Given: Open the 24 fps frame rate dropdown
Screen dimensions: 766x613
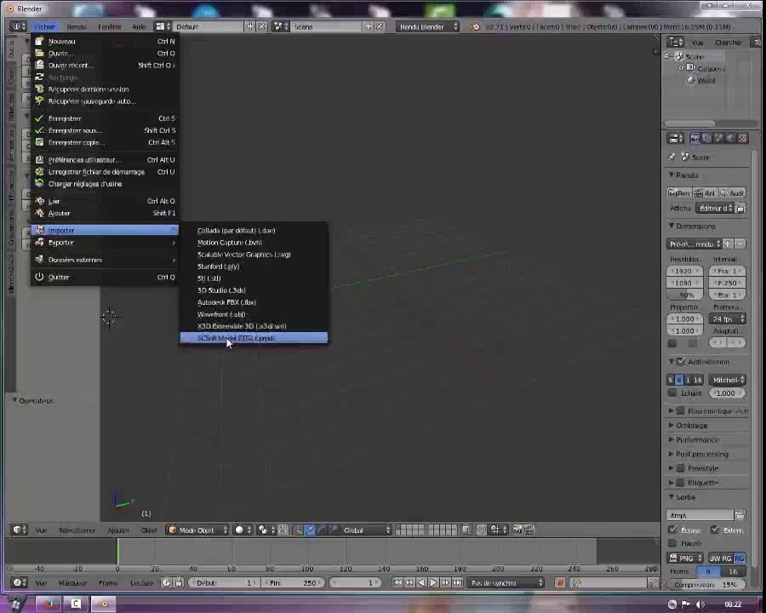Looking at the screenshot, I should pyautogui.click(x=727, y=319).
